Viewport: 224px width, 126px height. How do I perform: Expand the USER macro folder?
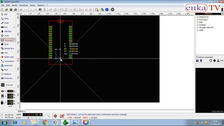(x=197, y=30)
